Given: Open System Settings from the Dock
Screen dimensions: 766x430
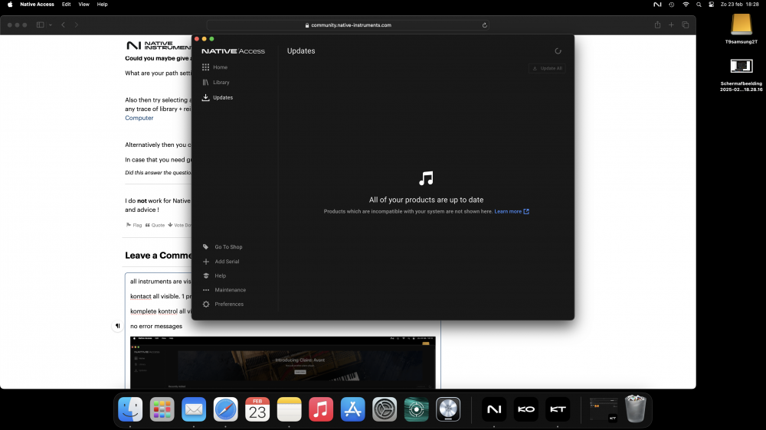Looking at the screenshot, I should 385,409.
